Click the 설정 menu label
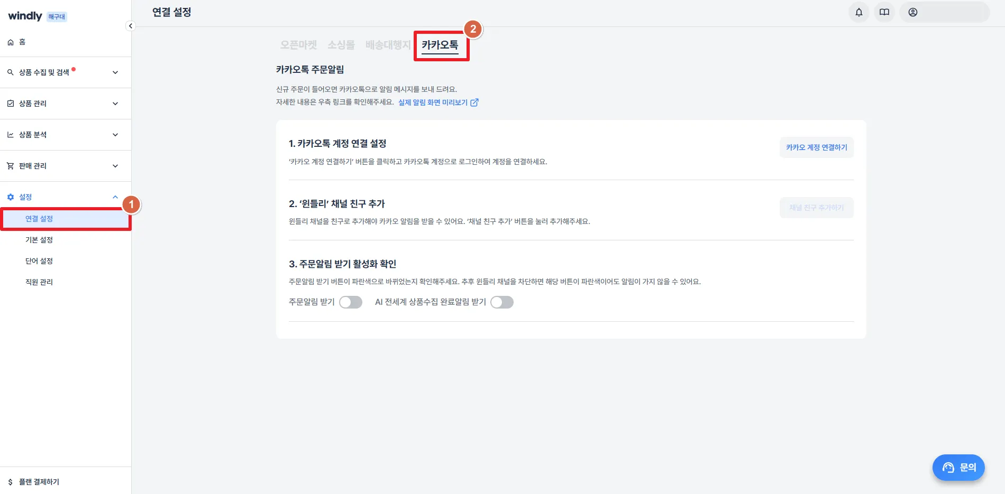The width and height of the screenshot is (1005, 494). 25,197
